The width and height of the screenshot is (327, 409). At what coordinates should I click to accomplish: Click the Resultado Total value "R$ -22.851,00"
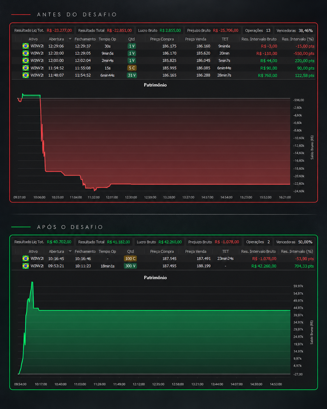(119, 30)
